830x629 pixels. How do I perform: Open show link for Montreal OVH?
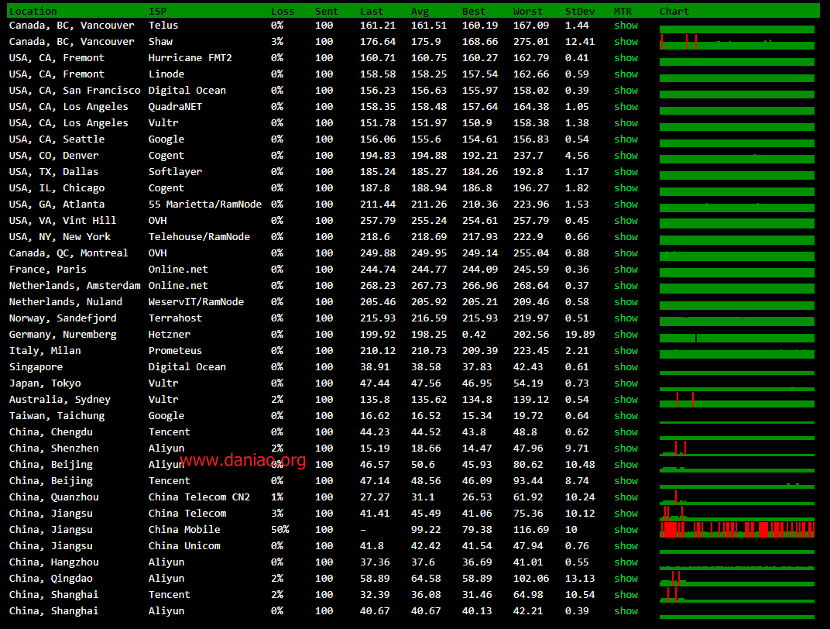(x=626, y=253)
